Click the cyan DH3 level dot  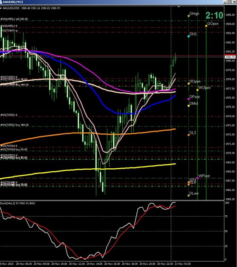tap(188, 36)
